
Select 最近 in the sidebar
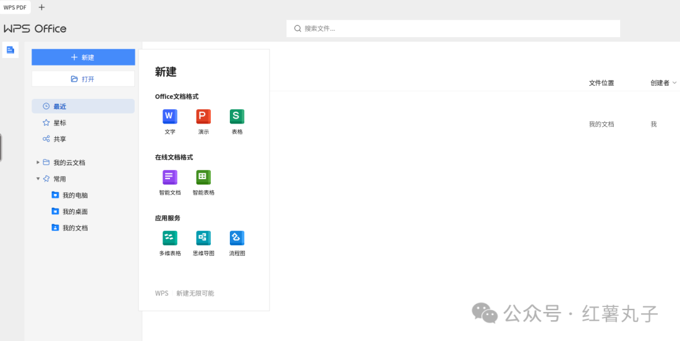83,107
